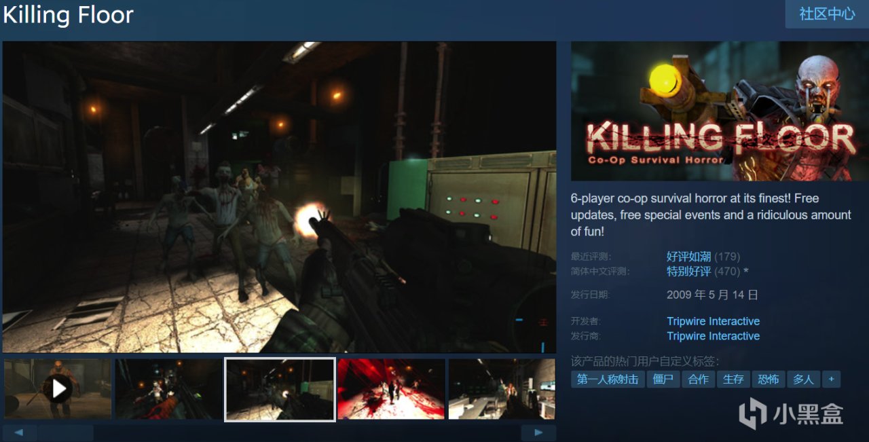This screenshot has width=869, height=442.
Task: Open publisher Tripwire Interactive link
Action: pyautogui.click(x=713, y=336)
